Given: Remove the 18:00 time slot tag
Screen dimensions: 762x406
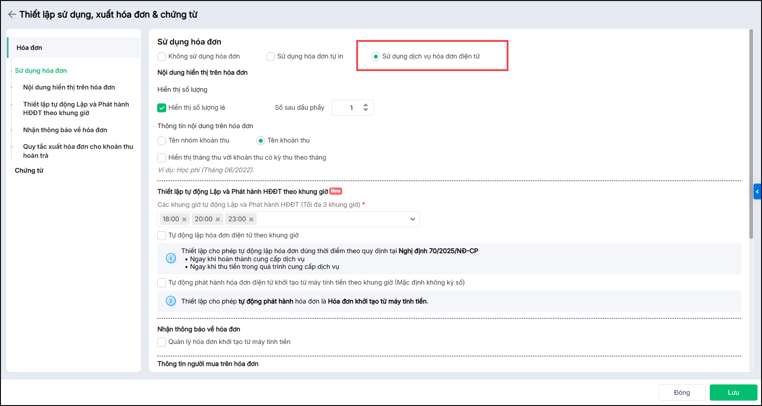Looking at the screenshot, I should [184, 219].
